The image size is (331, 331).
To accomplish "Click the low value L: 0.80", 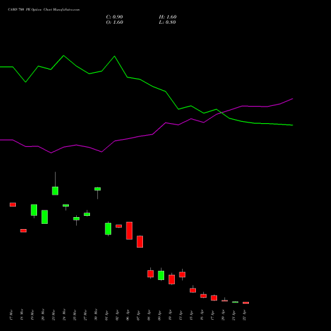I will point(167,23).
